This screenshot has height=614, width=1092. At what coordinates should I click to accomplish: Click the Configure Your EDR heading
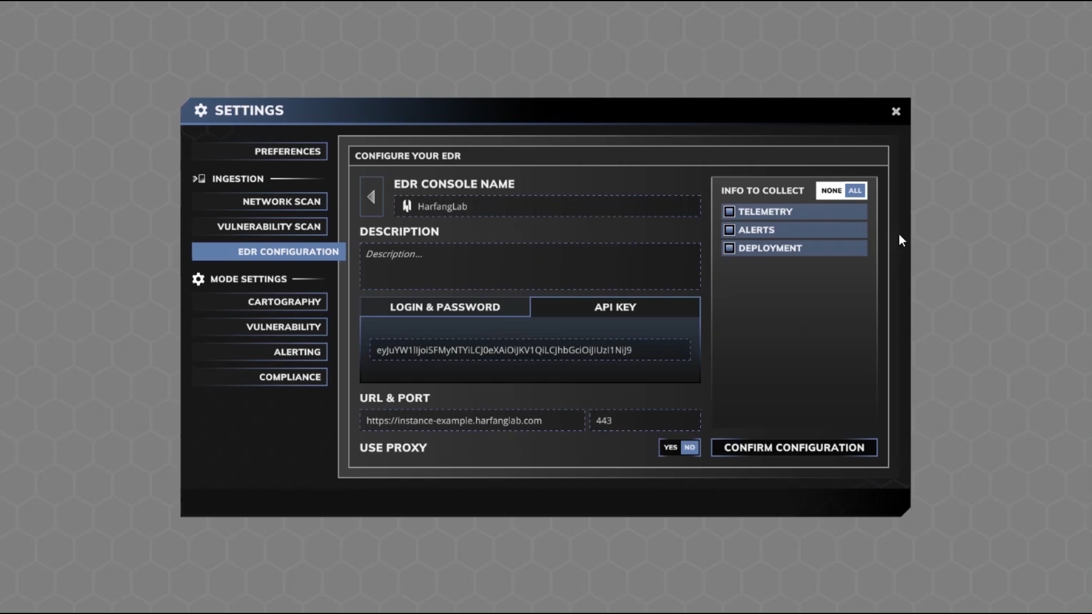(x=408, y=156)
